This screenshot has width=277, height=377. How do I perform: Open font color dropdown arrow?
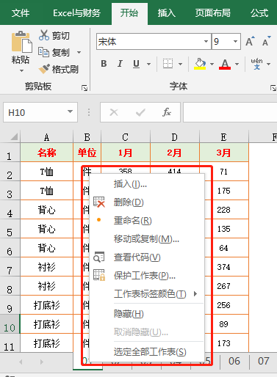pos(237,64)
